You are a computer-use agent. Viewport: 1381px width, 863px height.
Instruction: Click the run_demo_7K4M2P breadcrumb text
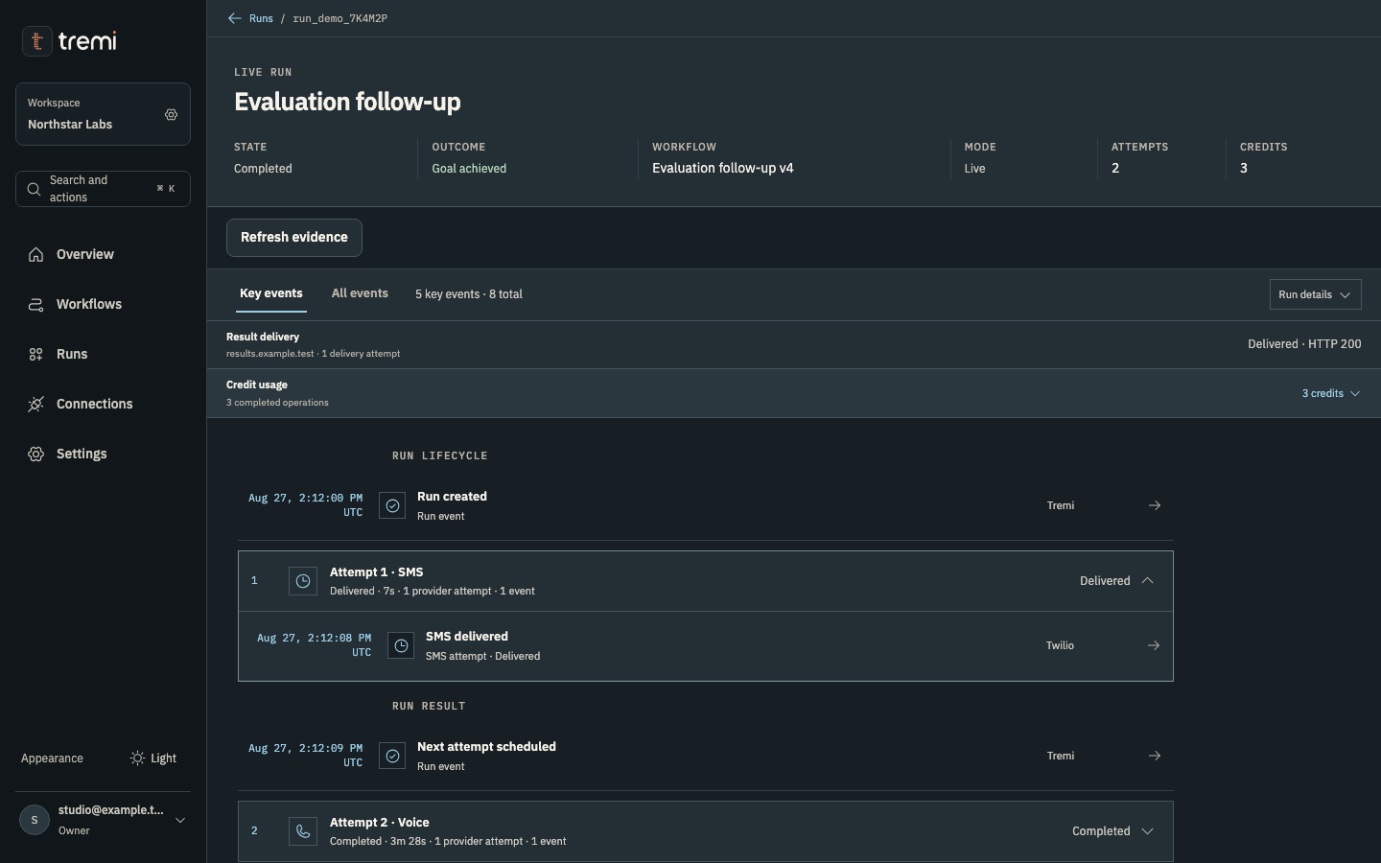click(x=340, y=18)
